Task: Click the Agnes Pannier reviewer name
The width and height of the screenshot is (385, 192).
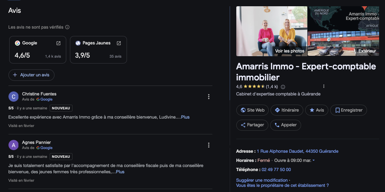Action: [x=36, y=142]
